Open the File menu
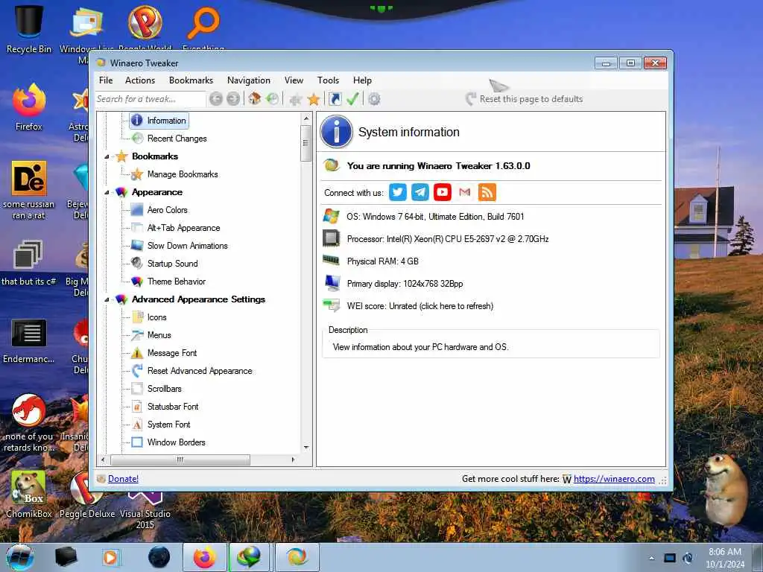This screenshot has height=572, width=763. [106, 80]
